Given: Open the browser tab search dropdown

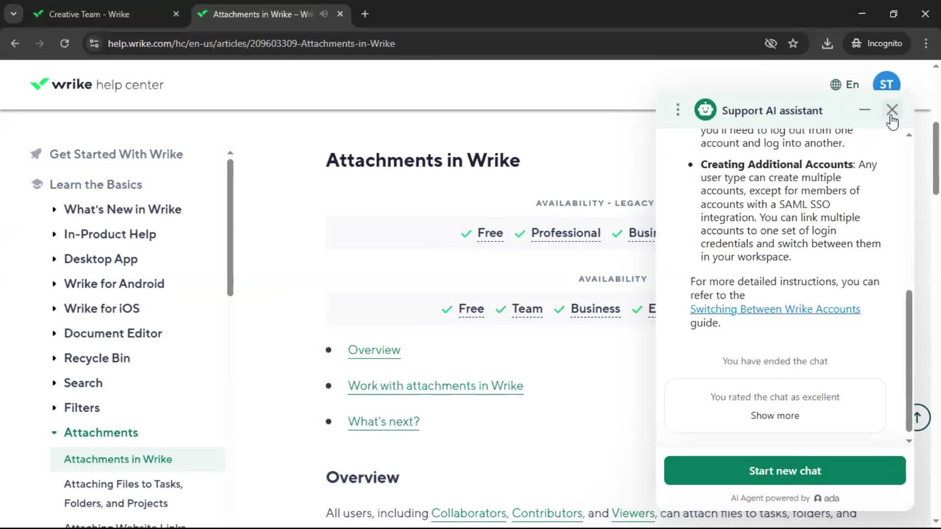Looking at the screenshot, I should click(x=13, y=14).
